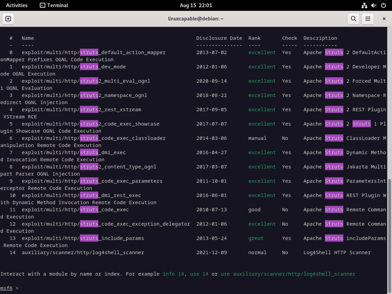
Task: Click the date 2021-12-09
Action: 211,253
